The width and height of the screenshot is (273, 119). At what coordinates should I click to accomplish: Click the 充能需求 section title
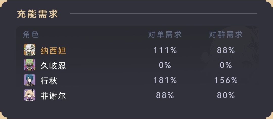[x=37, y=14]
